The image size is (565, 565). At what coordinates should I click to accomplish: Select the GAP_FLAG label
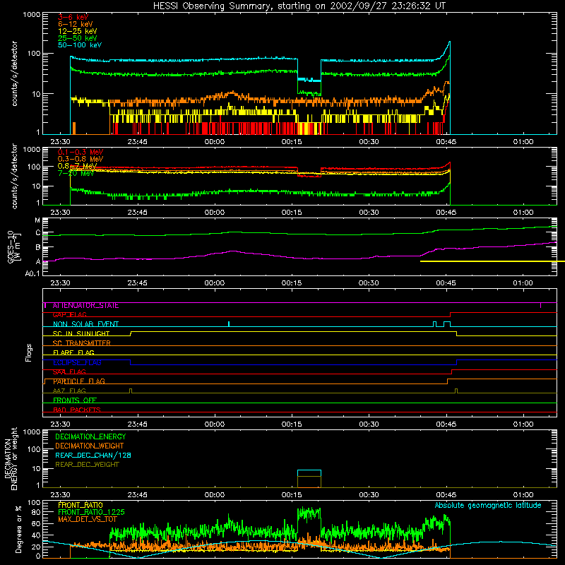click(69, 315)
